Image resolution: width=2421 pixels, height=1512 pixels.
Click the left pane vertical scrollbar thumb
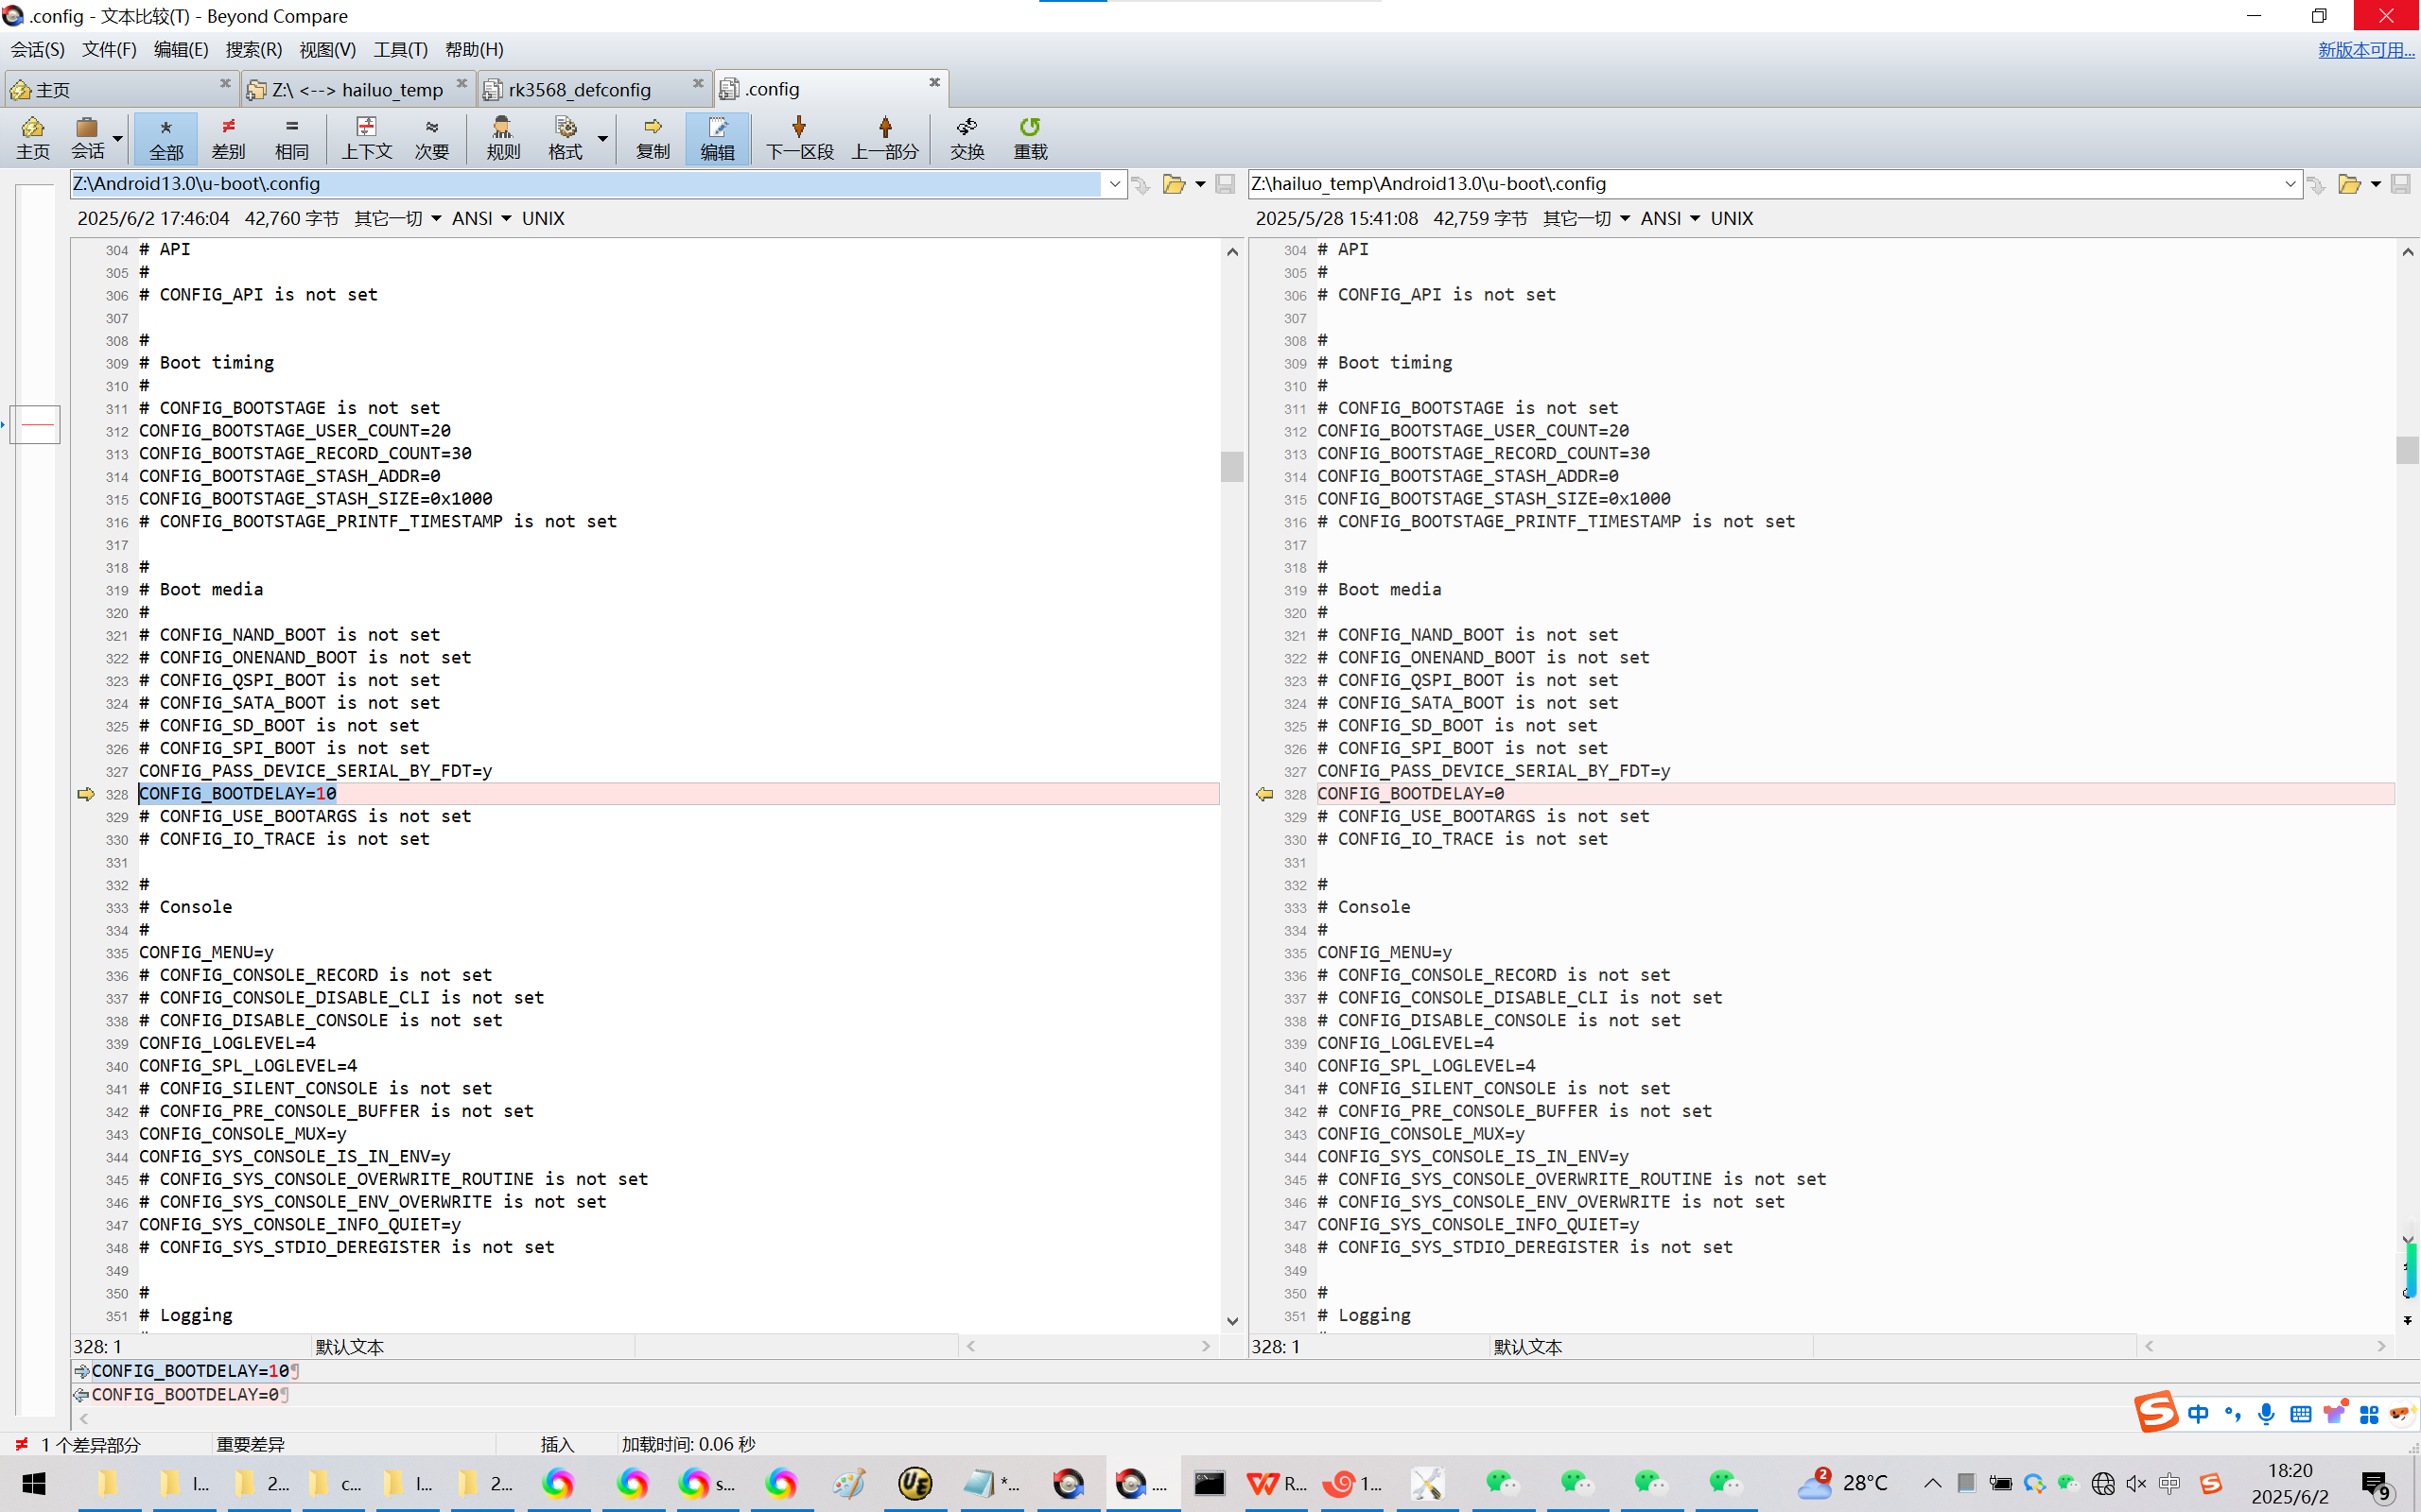[1231, 466]
